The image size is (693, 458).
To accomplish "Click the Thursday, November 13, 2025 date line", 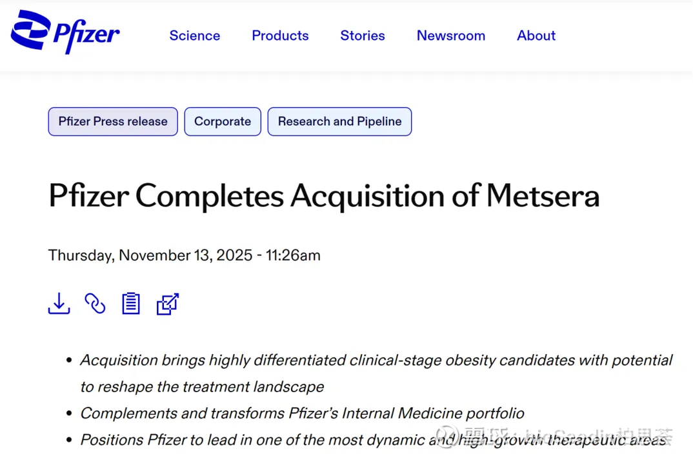I will [184, 255].
